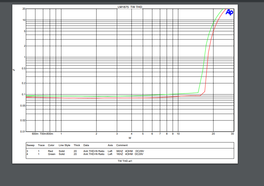Click the '800m' x-axis tick label
This screenshot has height=186, width=264.
[50, 134]
